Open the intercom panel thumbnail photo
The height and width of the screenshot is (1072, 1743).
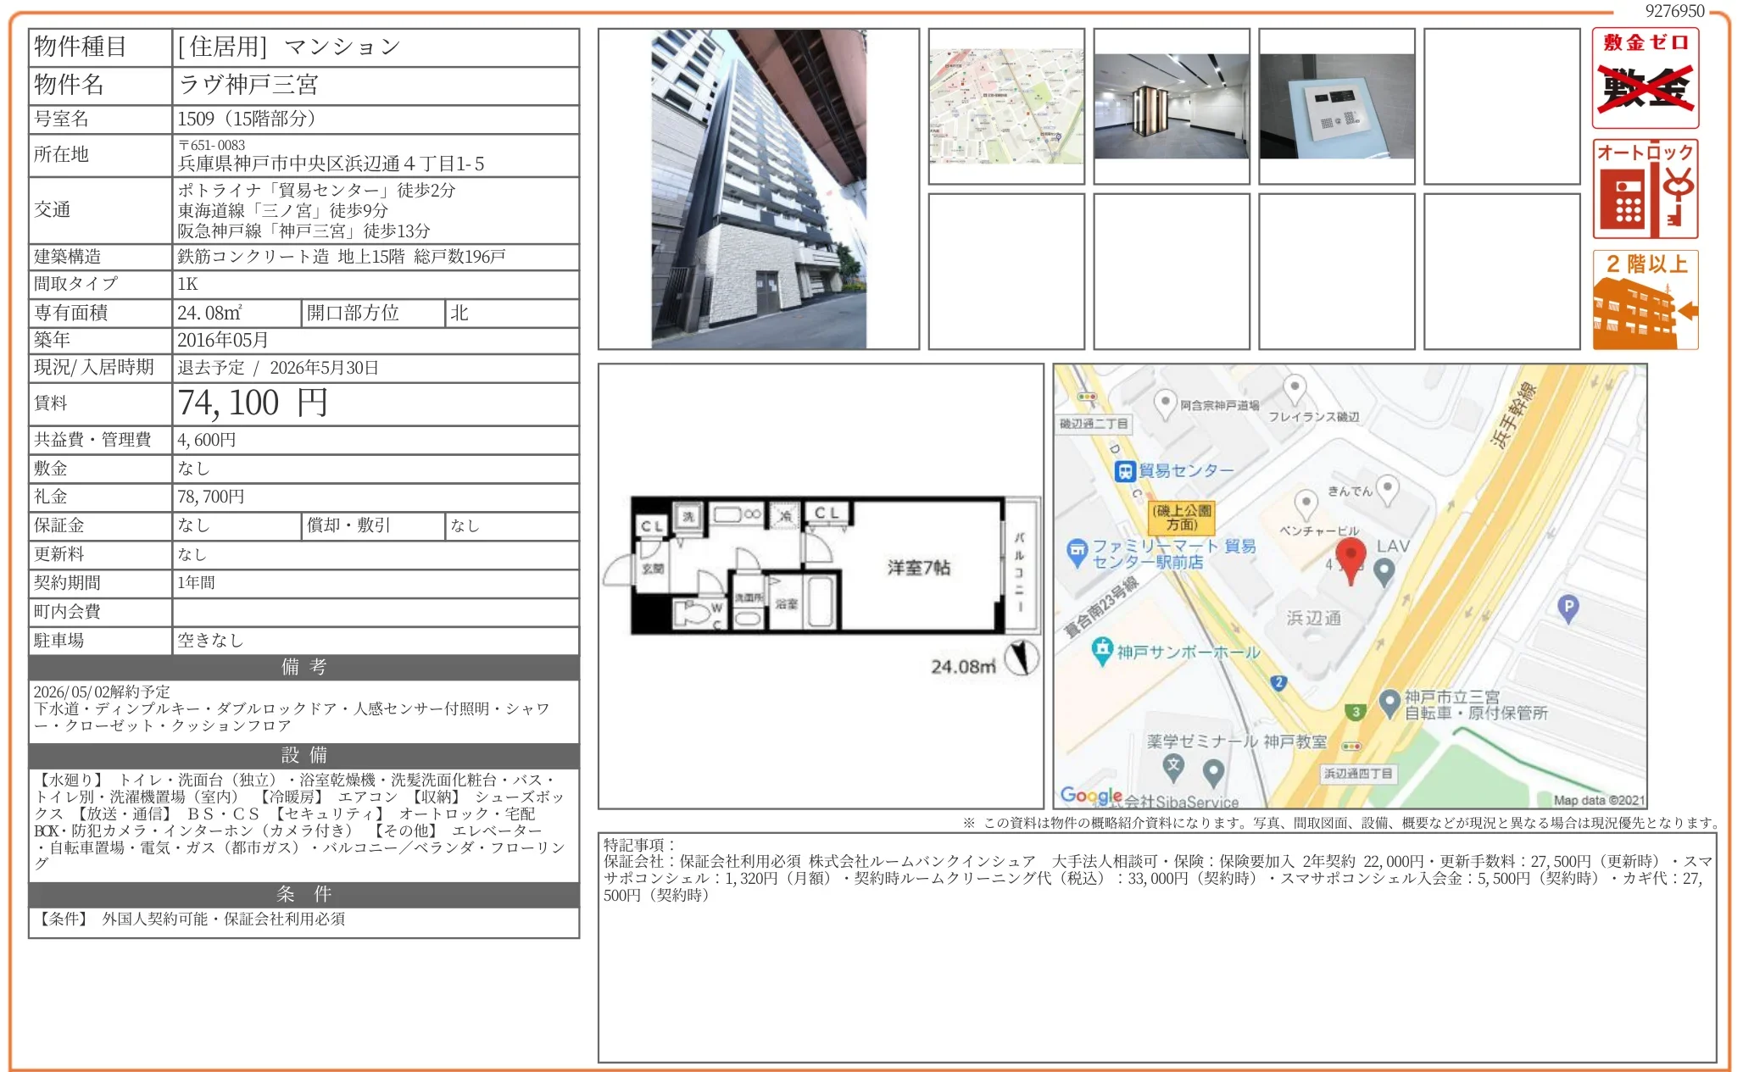click(x=1336, y=106)
